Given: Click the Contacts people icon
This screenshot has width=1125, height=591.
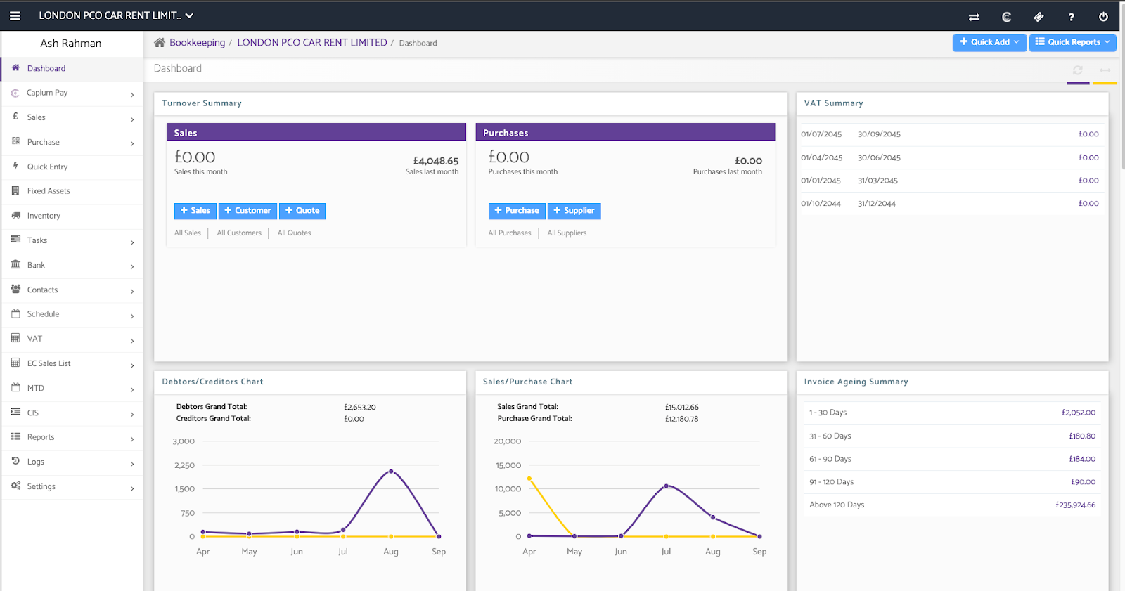Looking at the screenshot, I should (x=15, y=289).
